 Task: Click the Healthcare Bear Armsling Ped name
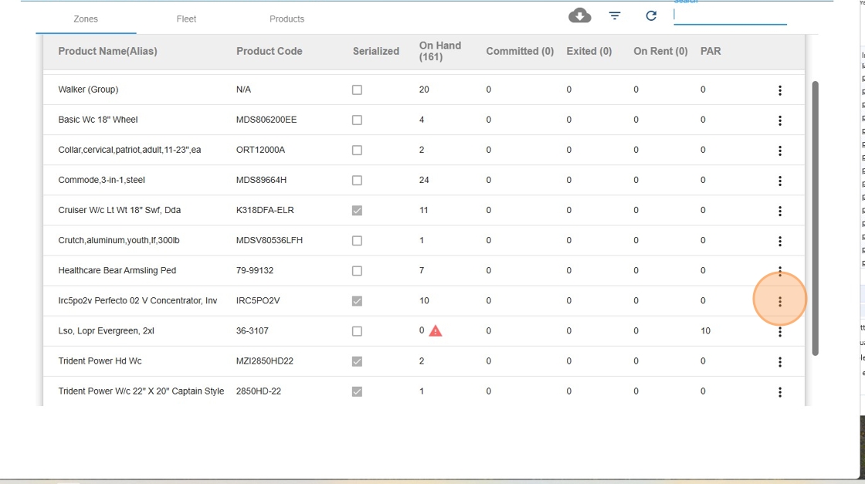click(117, 270)
